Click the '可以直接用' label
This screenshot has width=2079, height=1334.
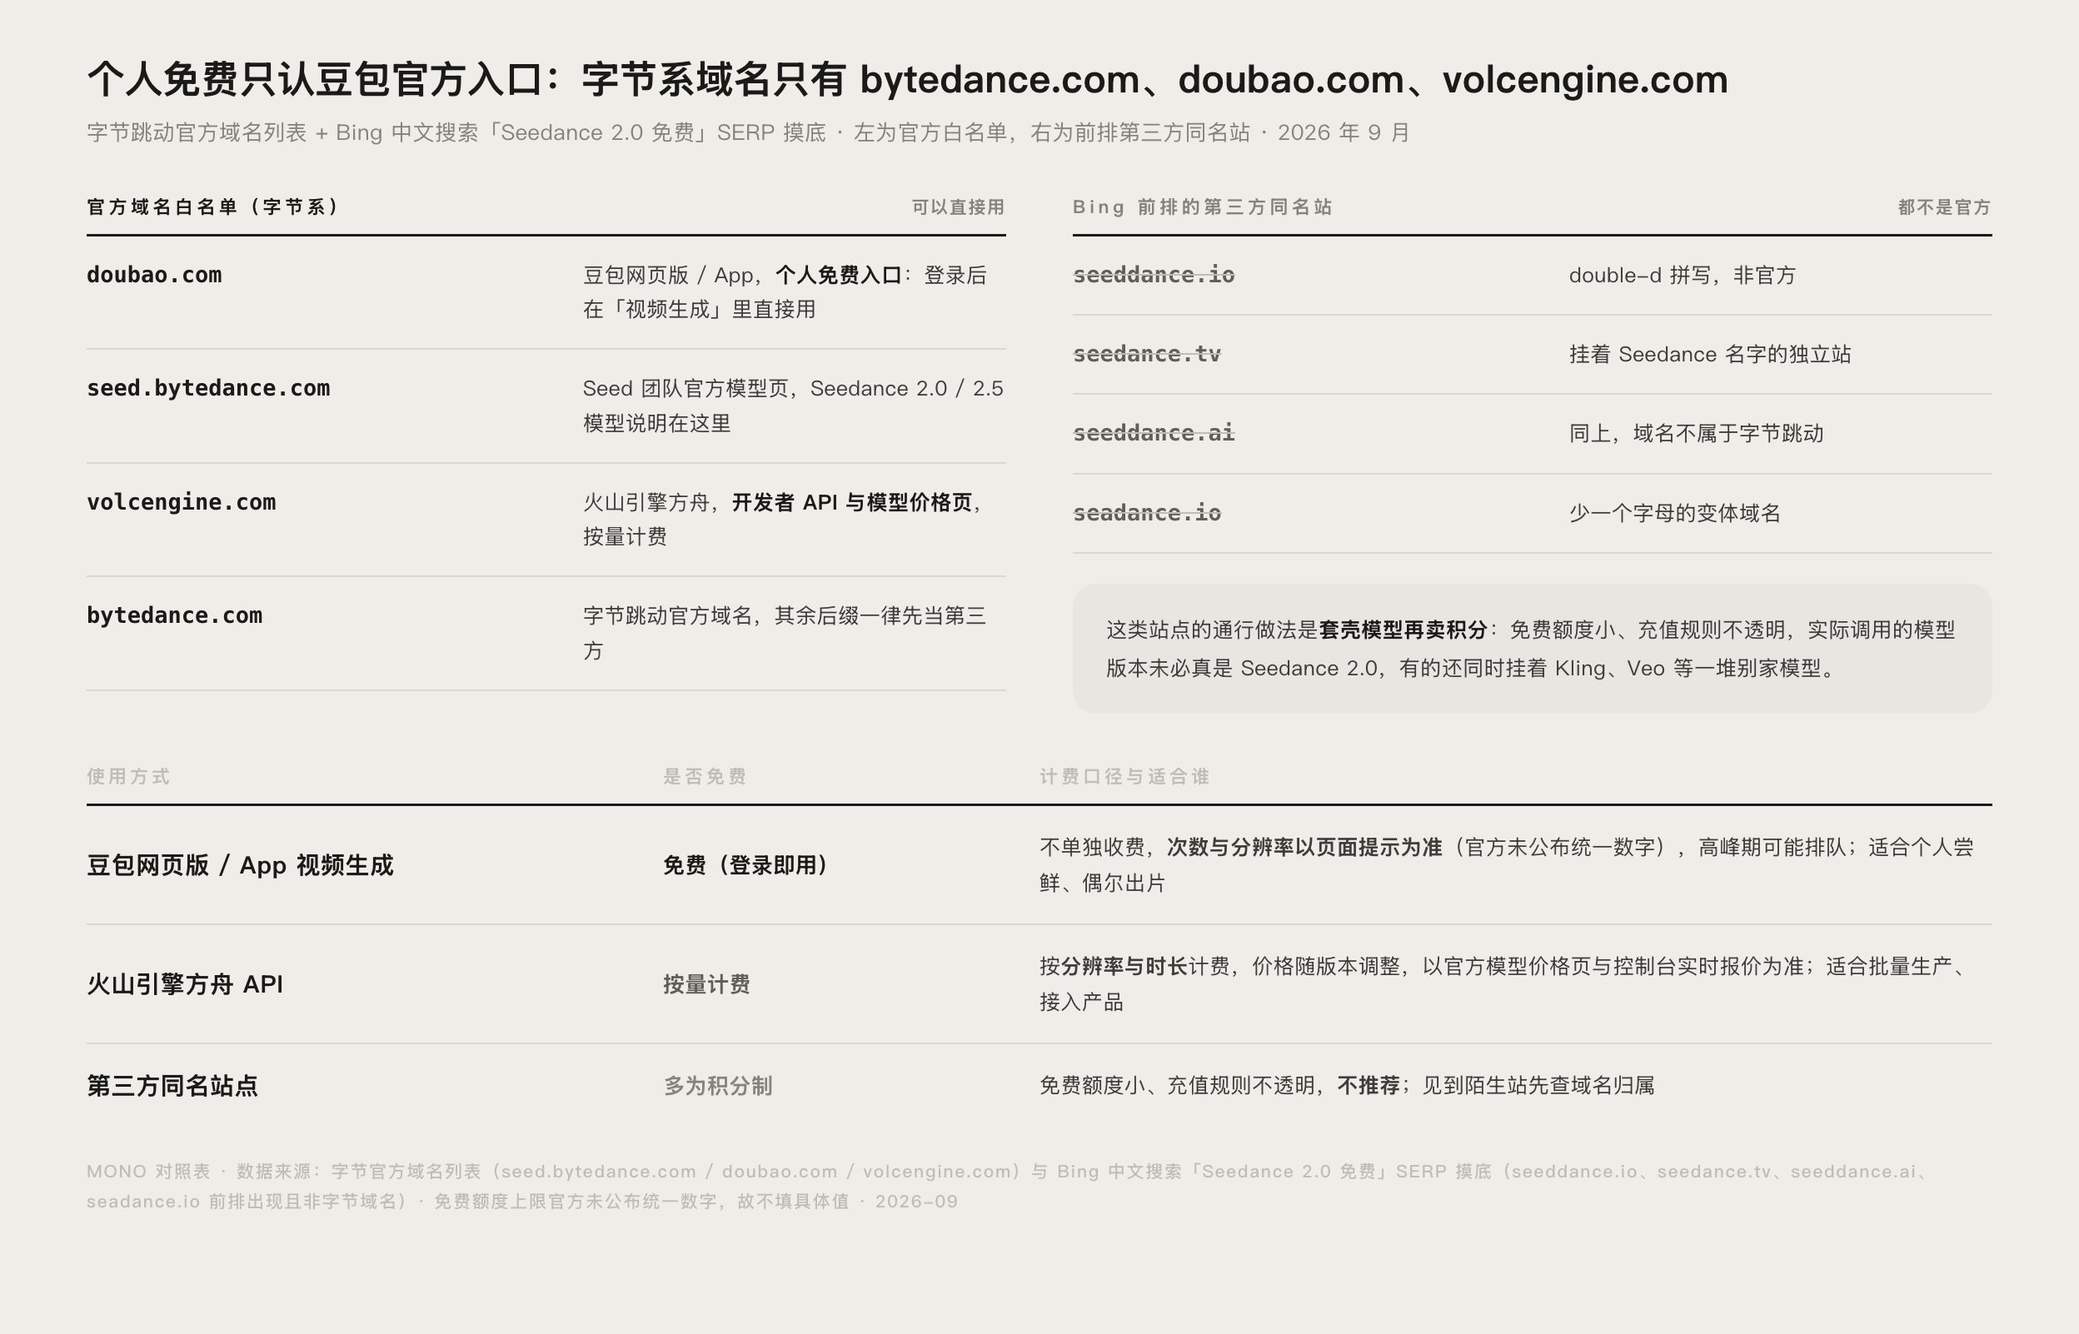click(x=958, y=207)
